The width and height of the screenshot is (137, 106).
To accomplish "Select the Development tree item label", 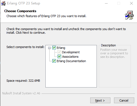I will click(71, 52).
